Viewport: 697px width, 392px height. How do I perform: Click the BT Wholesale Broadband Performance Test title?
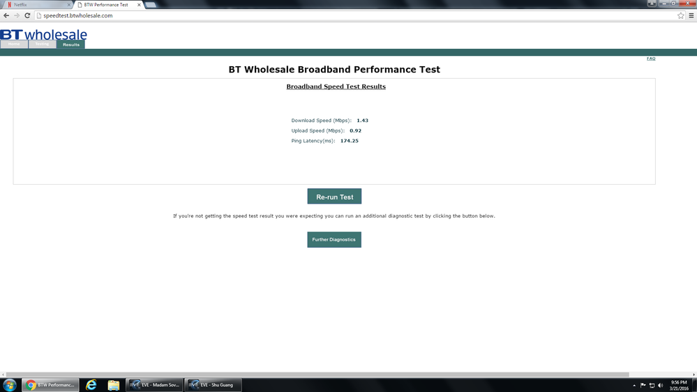tap(334, 69)
